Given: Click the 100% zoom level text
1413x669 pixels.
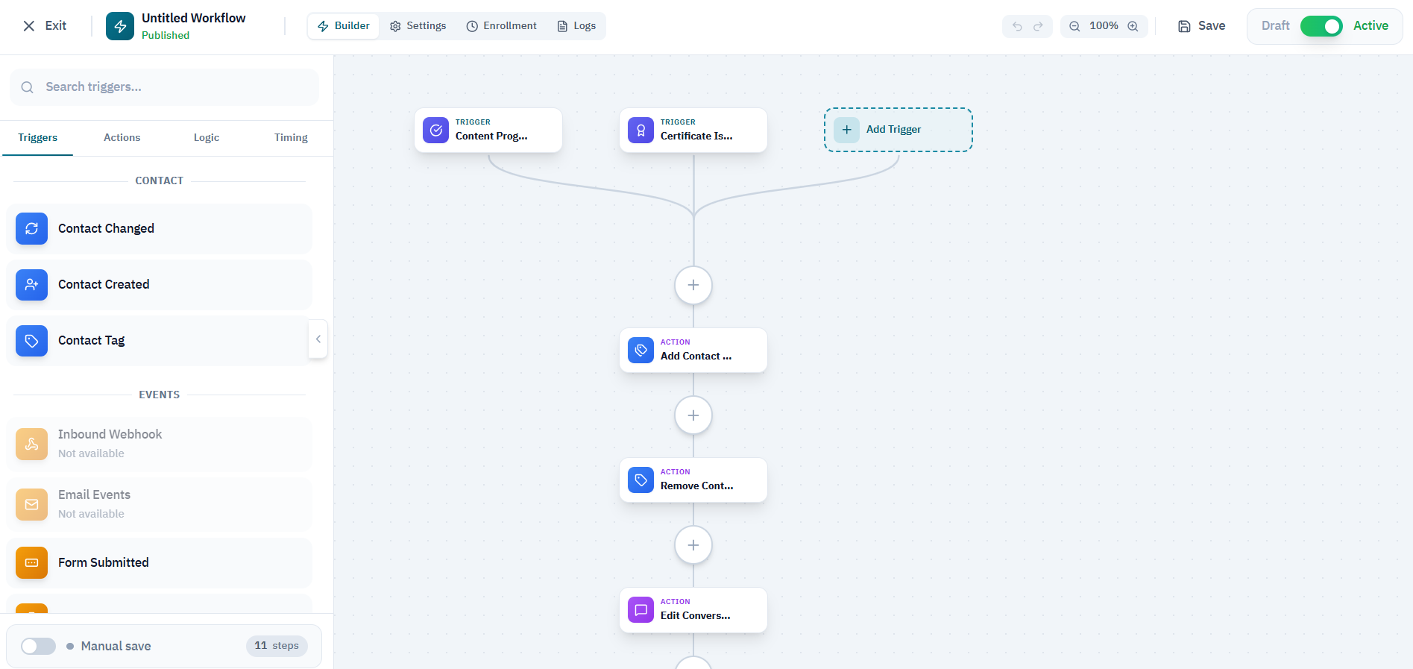Looking at the screenshot, I should [1104, 26].
